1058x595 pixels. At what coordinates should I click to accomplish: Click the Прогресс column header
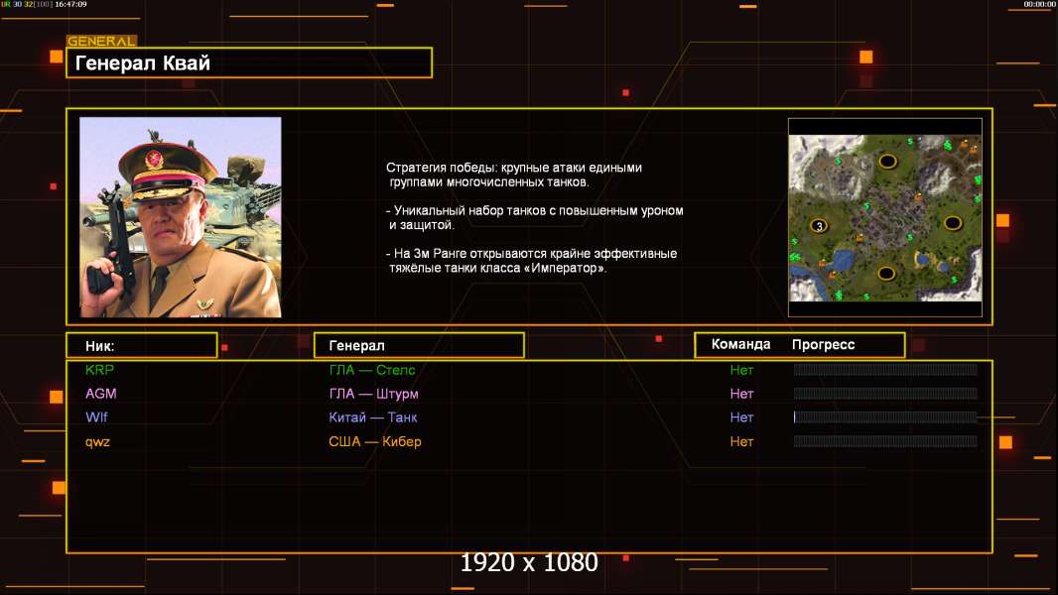point(823,344)
